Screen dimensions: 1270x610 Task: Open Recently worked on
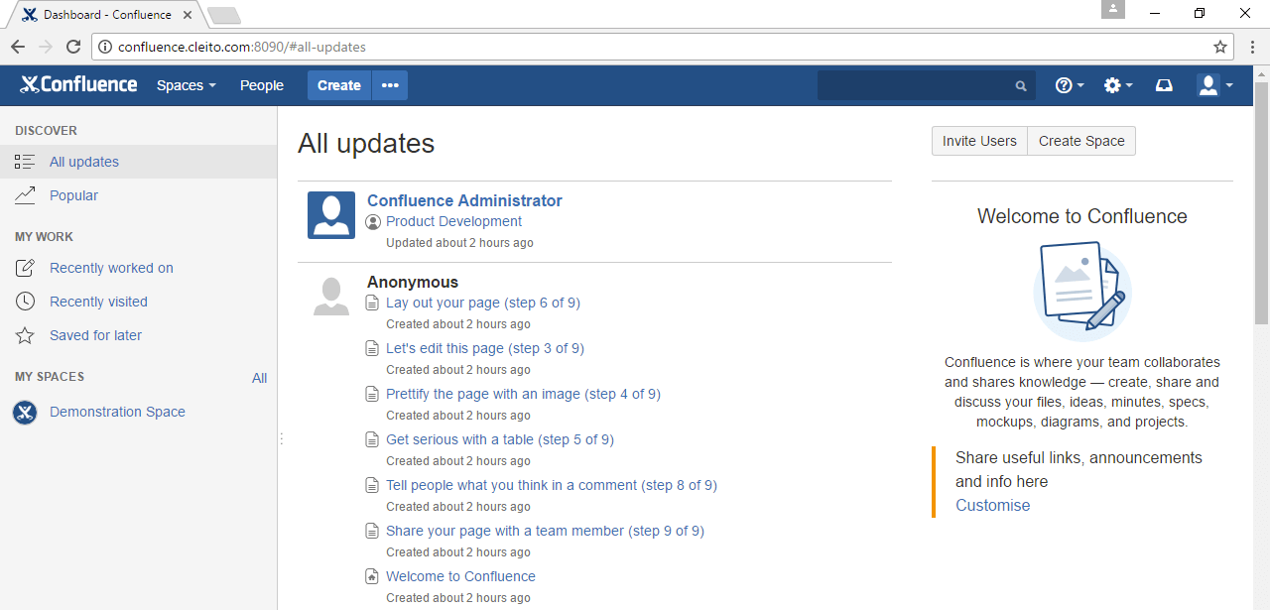pyautogui.click(x=111, y=268)
